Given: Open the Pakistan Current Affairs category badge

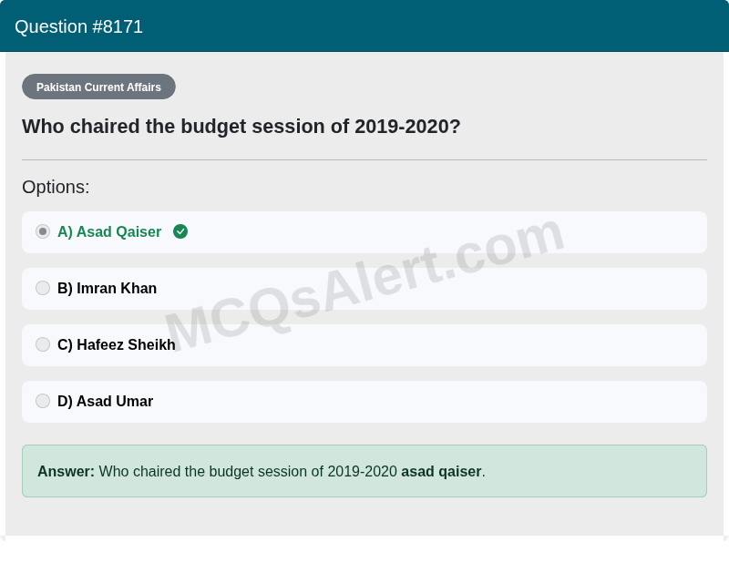Looking at the screenshot, I should (98, 87).
